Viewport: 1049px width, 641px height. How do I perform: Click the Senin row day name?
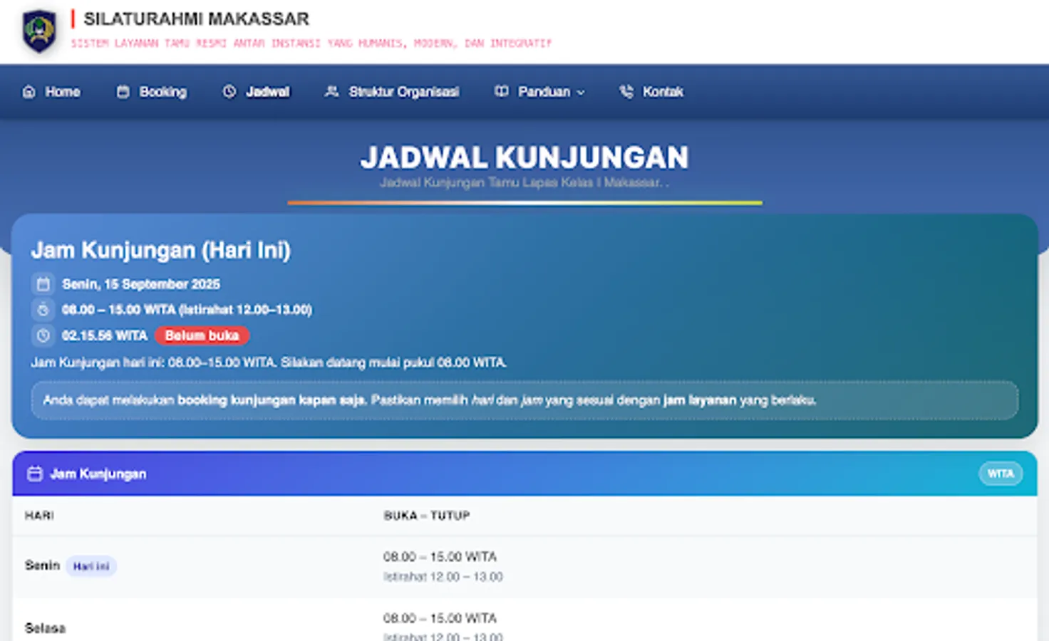click(42, 566)
